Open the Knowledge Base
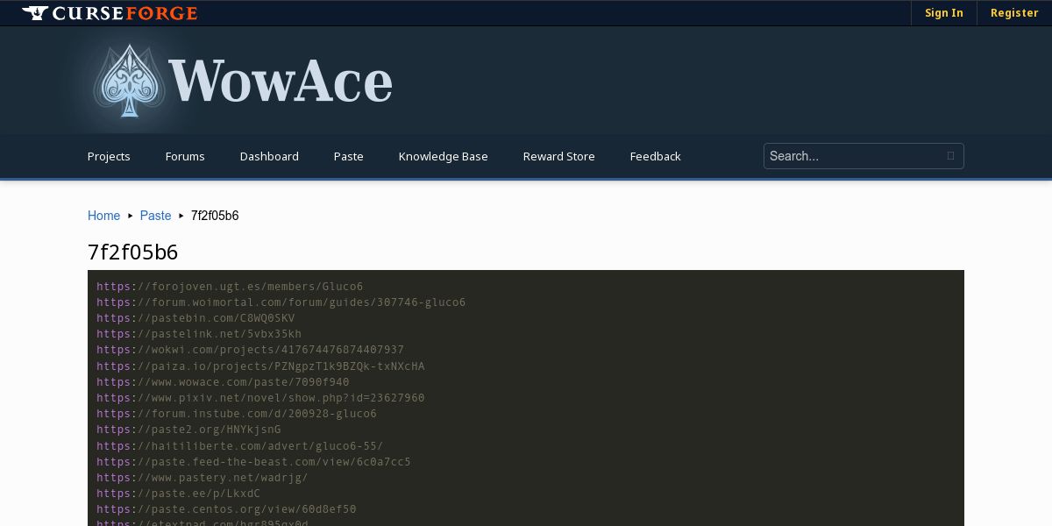This screenshot has height=526, width=1052. [443, 156]
